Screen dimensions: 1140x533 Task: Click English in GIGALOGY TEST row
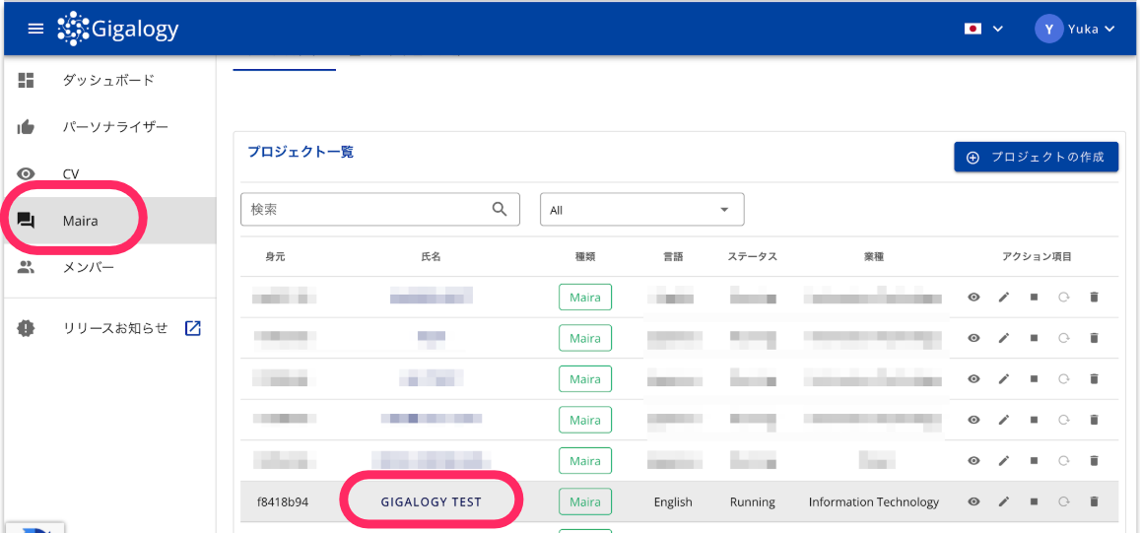673,501
